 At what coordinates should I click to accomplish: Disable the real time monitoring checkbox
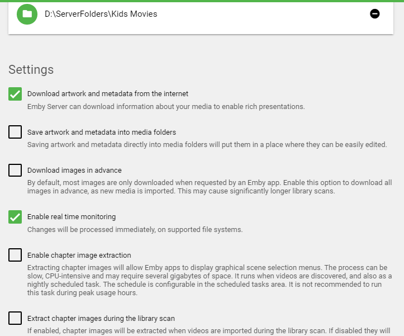coord(15,217)
